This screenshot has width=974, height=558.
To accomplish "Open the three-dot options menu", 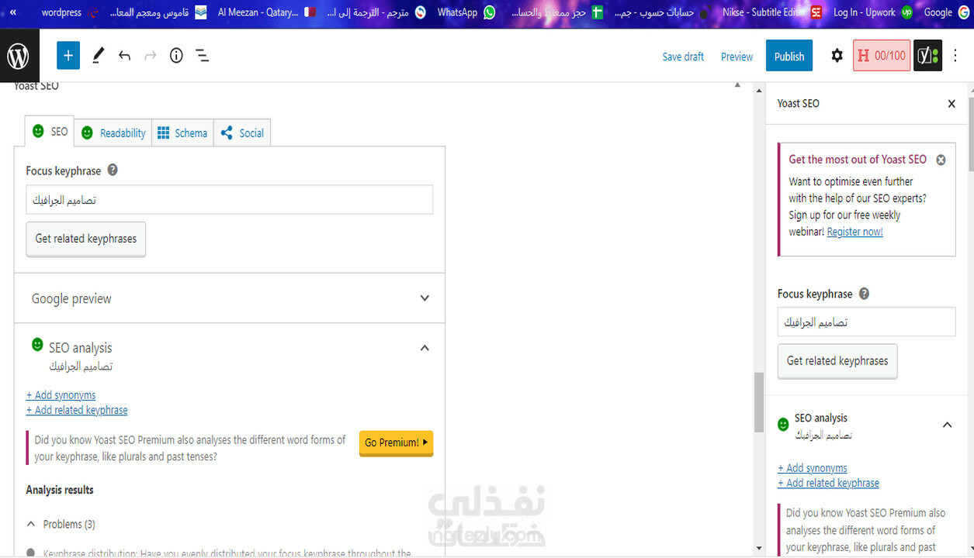I will coord(956,56).
